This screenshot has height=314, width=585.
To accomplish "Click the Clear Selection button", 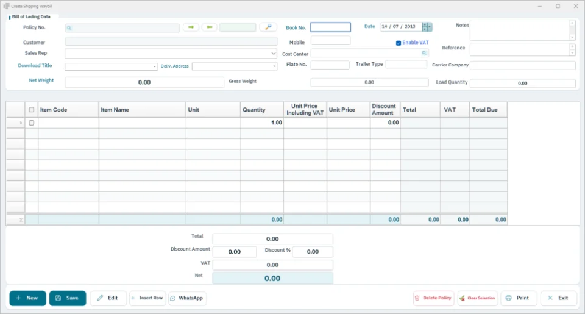I will tap(478, 298).
